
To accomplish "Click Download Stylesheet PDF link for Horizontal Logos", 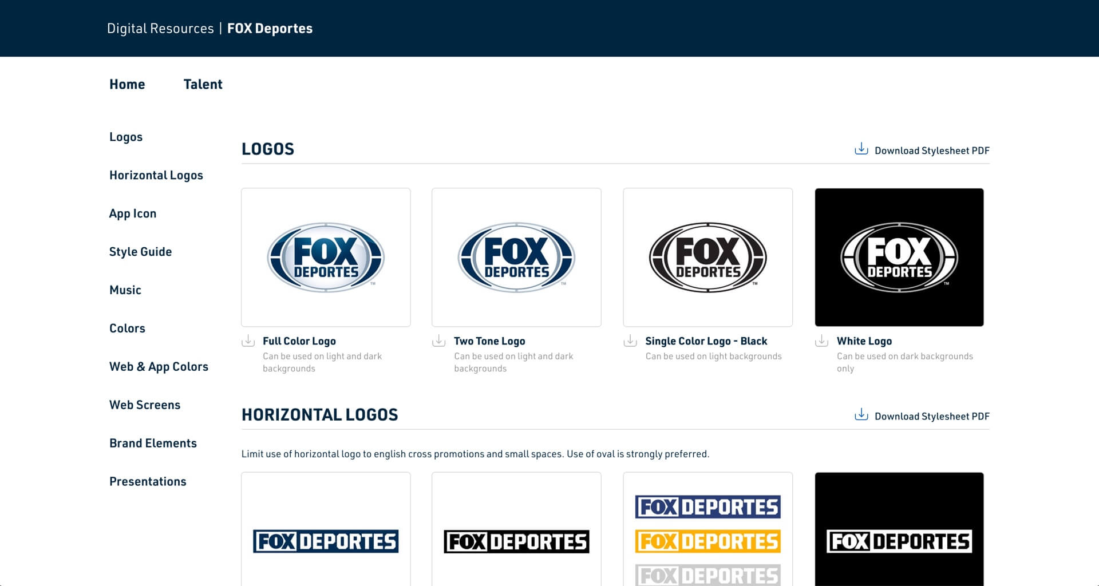I will pos(932,416).
